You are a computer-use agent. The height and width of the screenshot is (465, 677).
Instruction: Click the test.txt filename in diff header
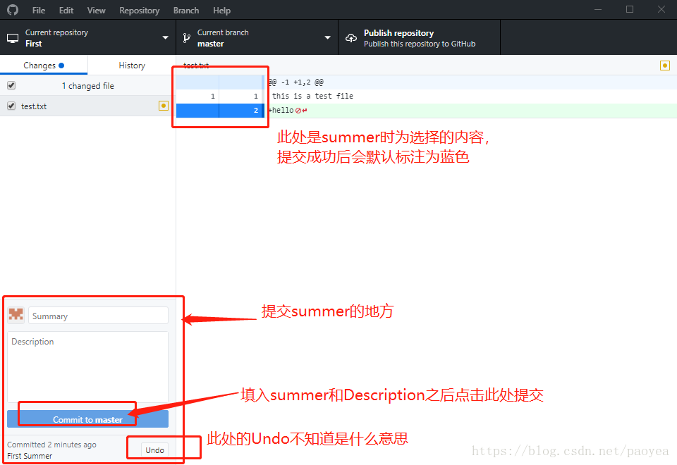[x=196, y=66]
